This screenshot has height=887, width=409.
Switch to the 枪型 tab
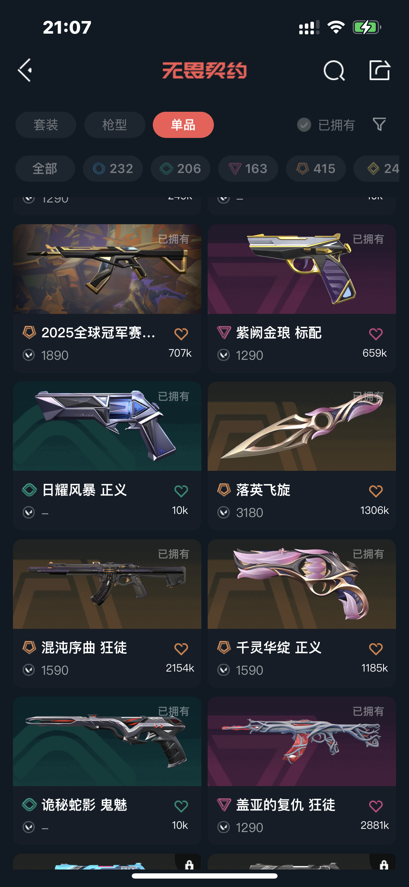click(x=115, y=125)
